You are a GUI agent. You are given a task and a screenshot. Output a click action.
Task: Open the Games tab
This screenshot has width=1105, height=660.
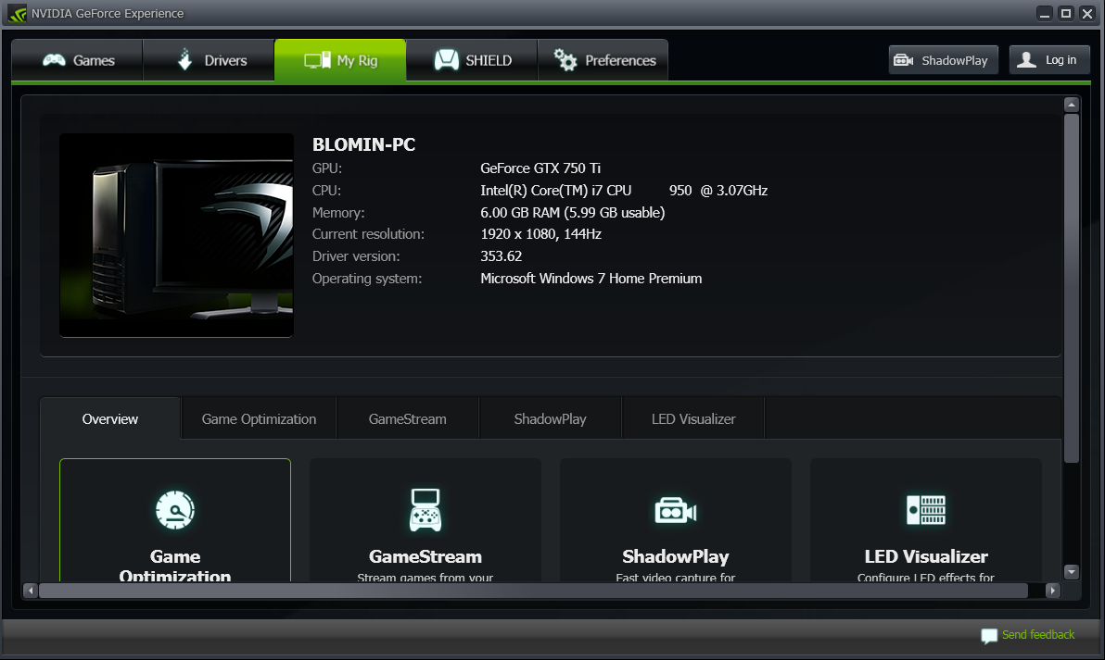coord(78,60)
